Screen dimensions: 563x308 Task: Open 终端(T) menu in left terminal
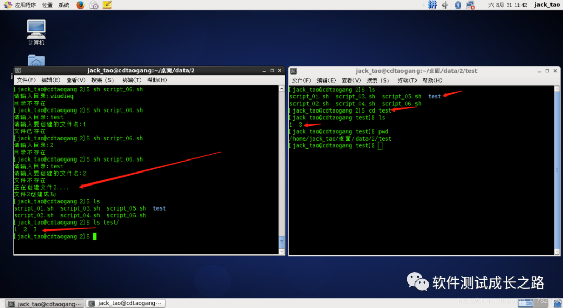(x=132, y=80)
